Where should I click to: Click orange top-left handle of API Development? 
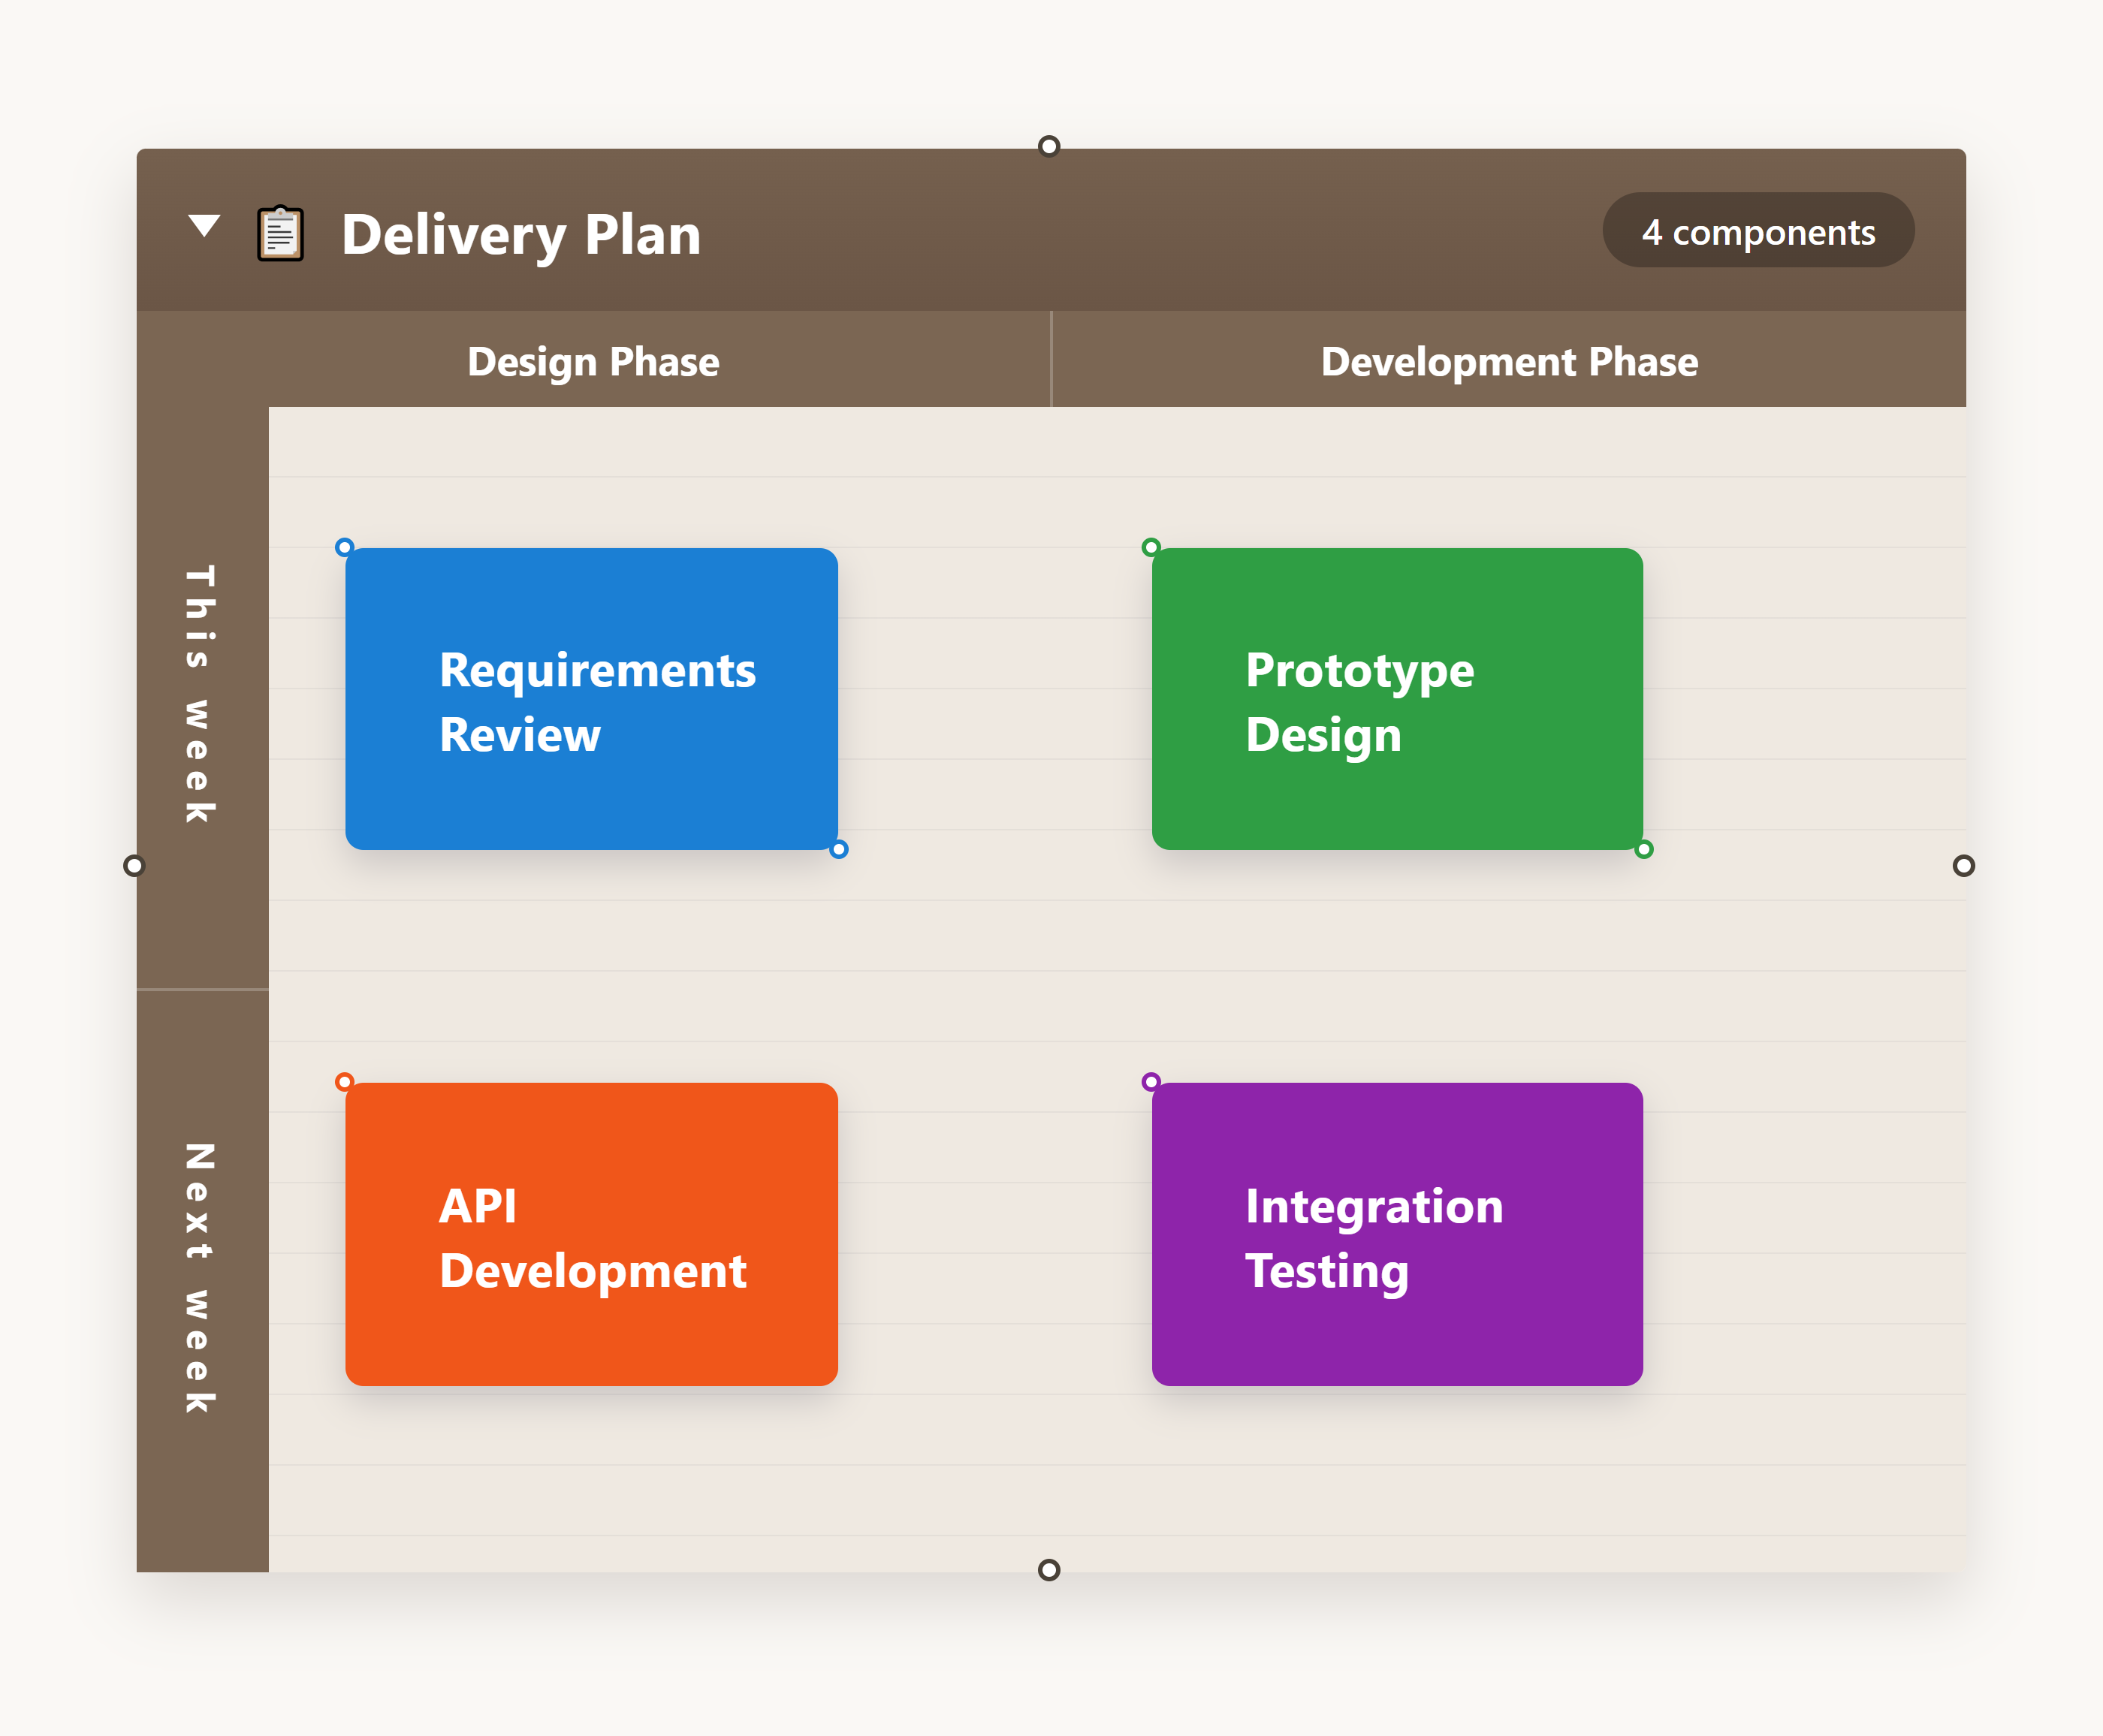pyautogui.click(x=344, y=1081)
